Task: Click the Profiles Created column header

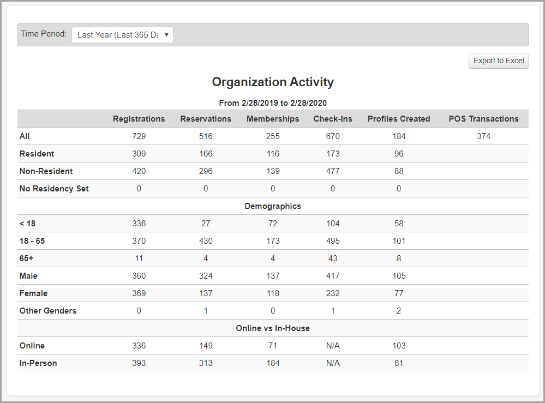Action: [399, 119]
